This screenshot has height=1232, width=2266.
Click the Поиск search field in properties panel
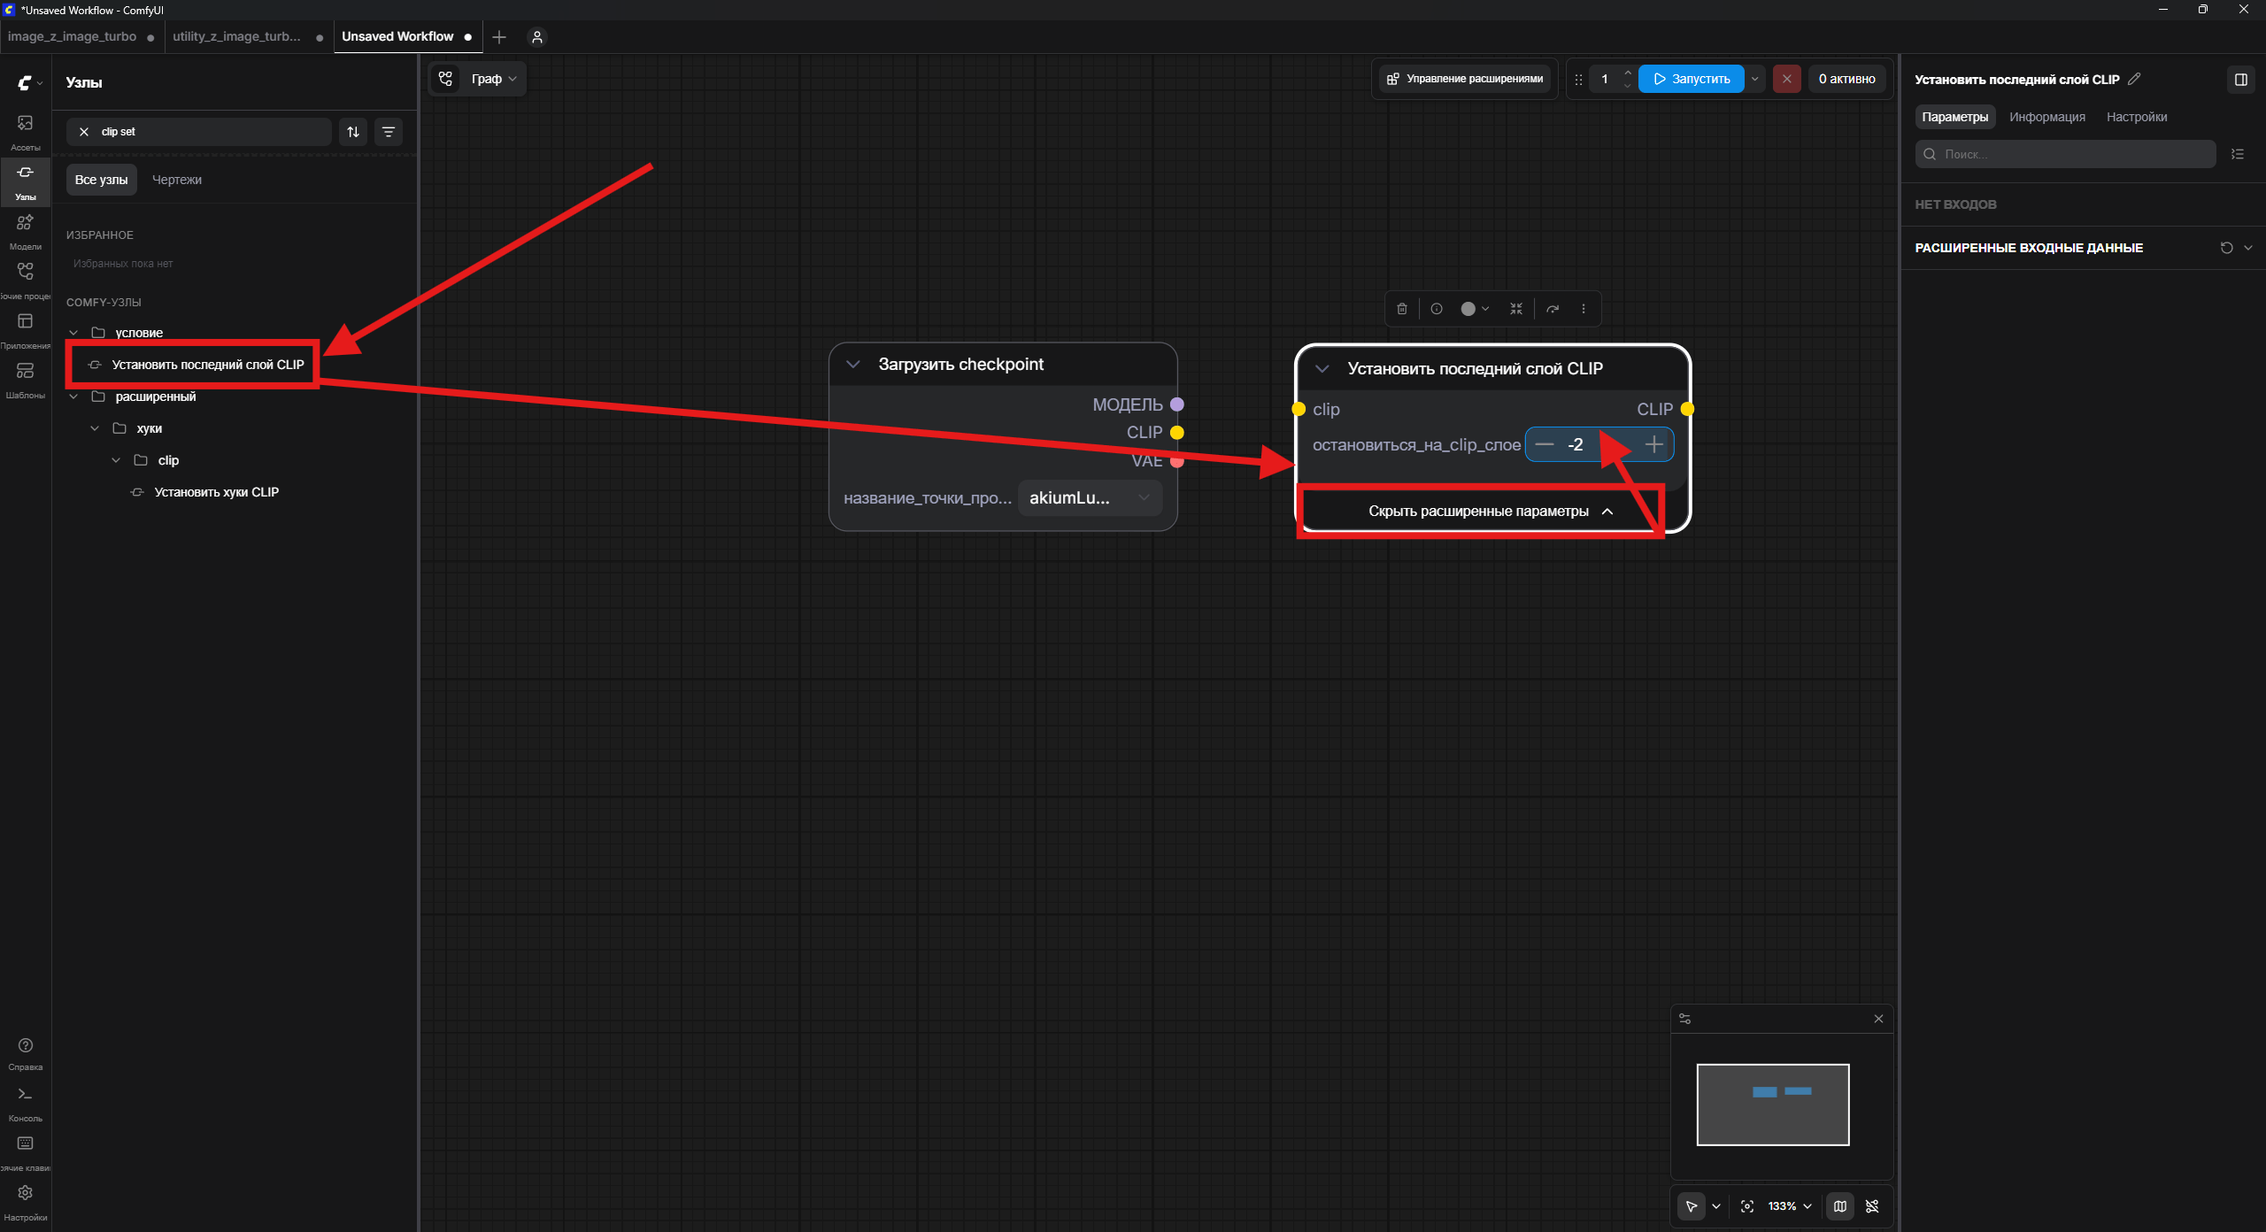click(2066, 154)
